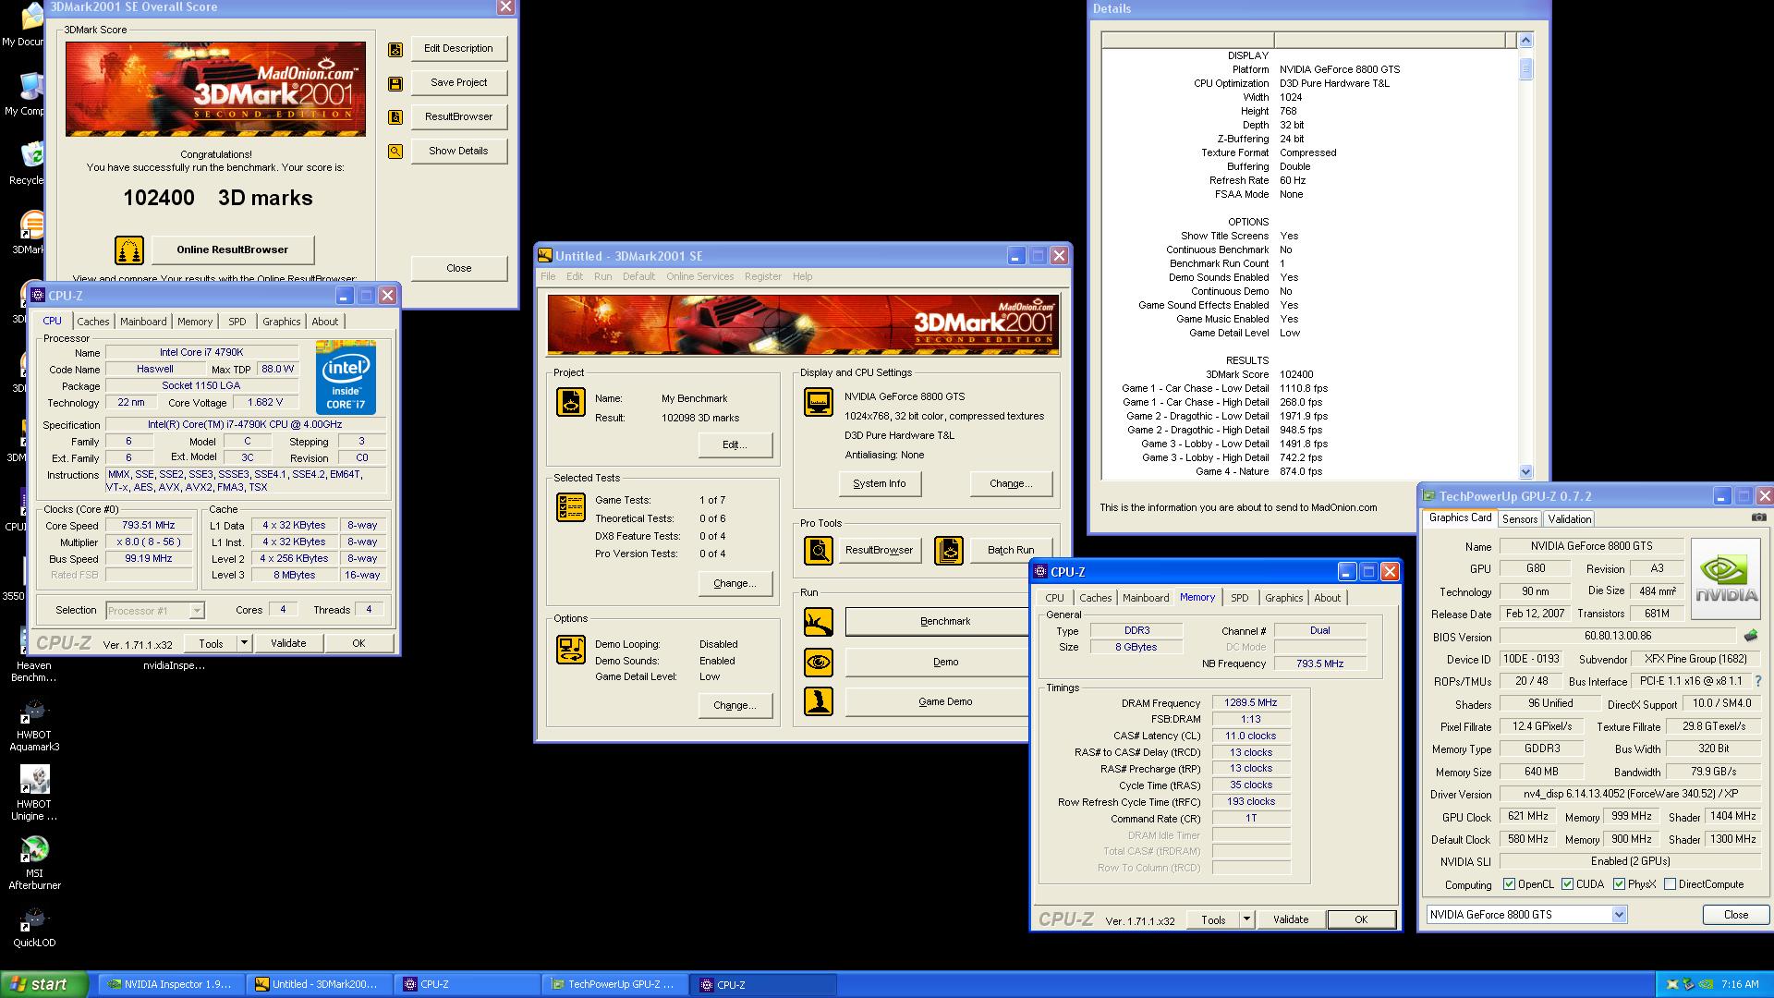Switch to SPD tab in CPU-Z Memory window
This screenshot has height=998, width=1774.
click(x=1239, y=598)
